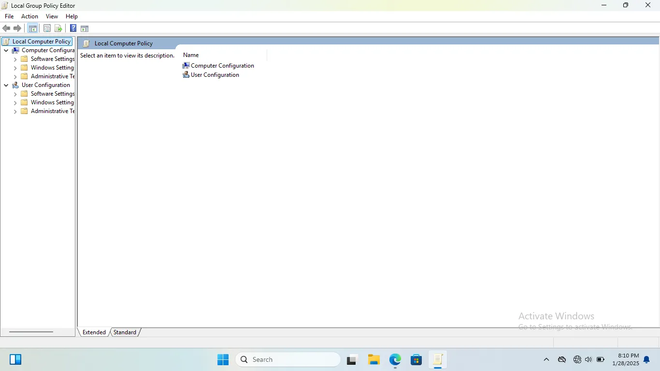Click the horizontal scrollbar of the tree pane
Screen dimensions: 660x371
coord(31,332)
